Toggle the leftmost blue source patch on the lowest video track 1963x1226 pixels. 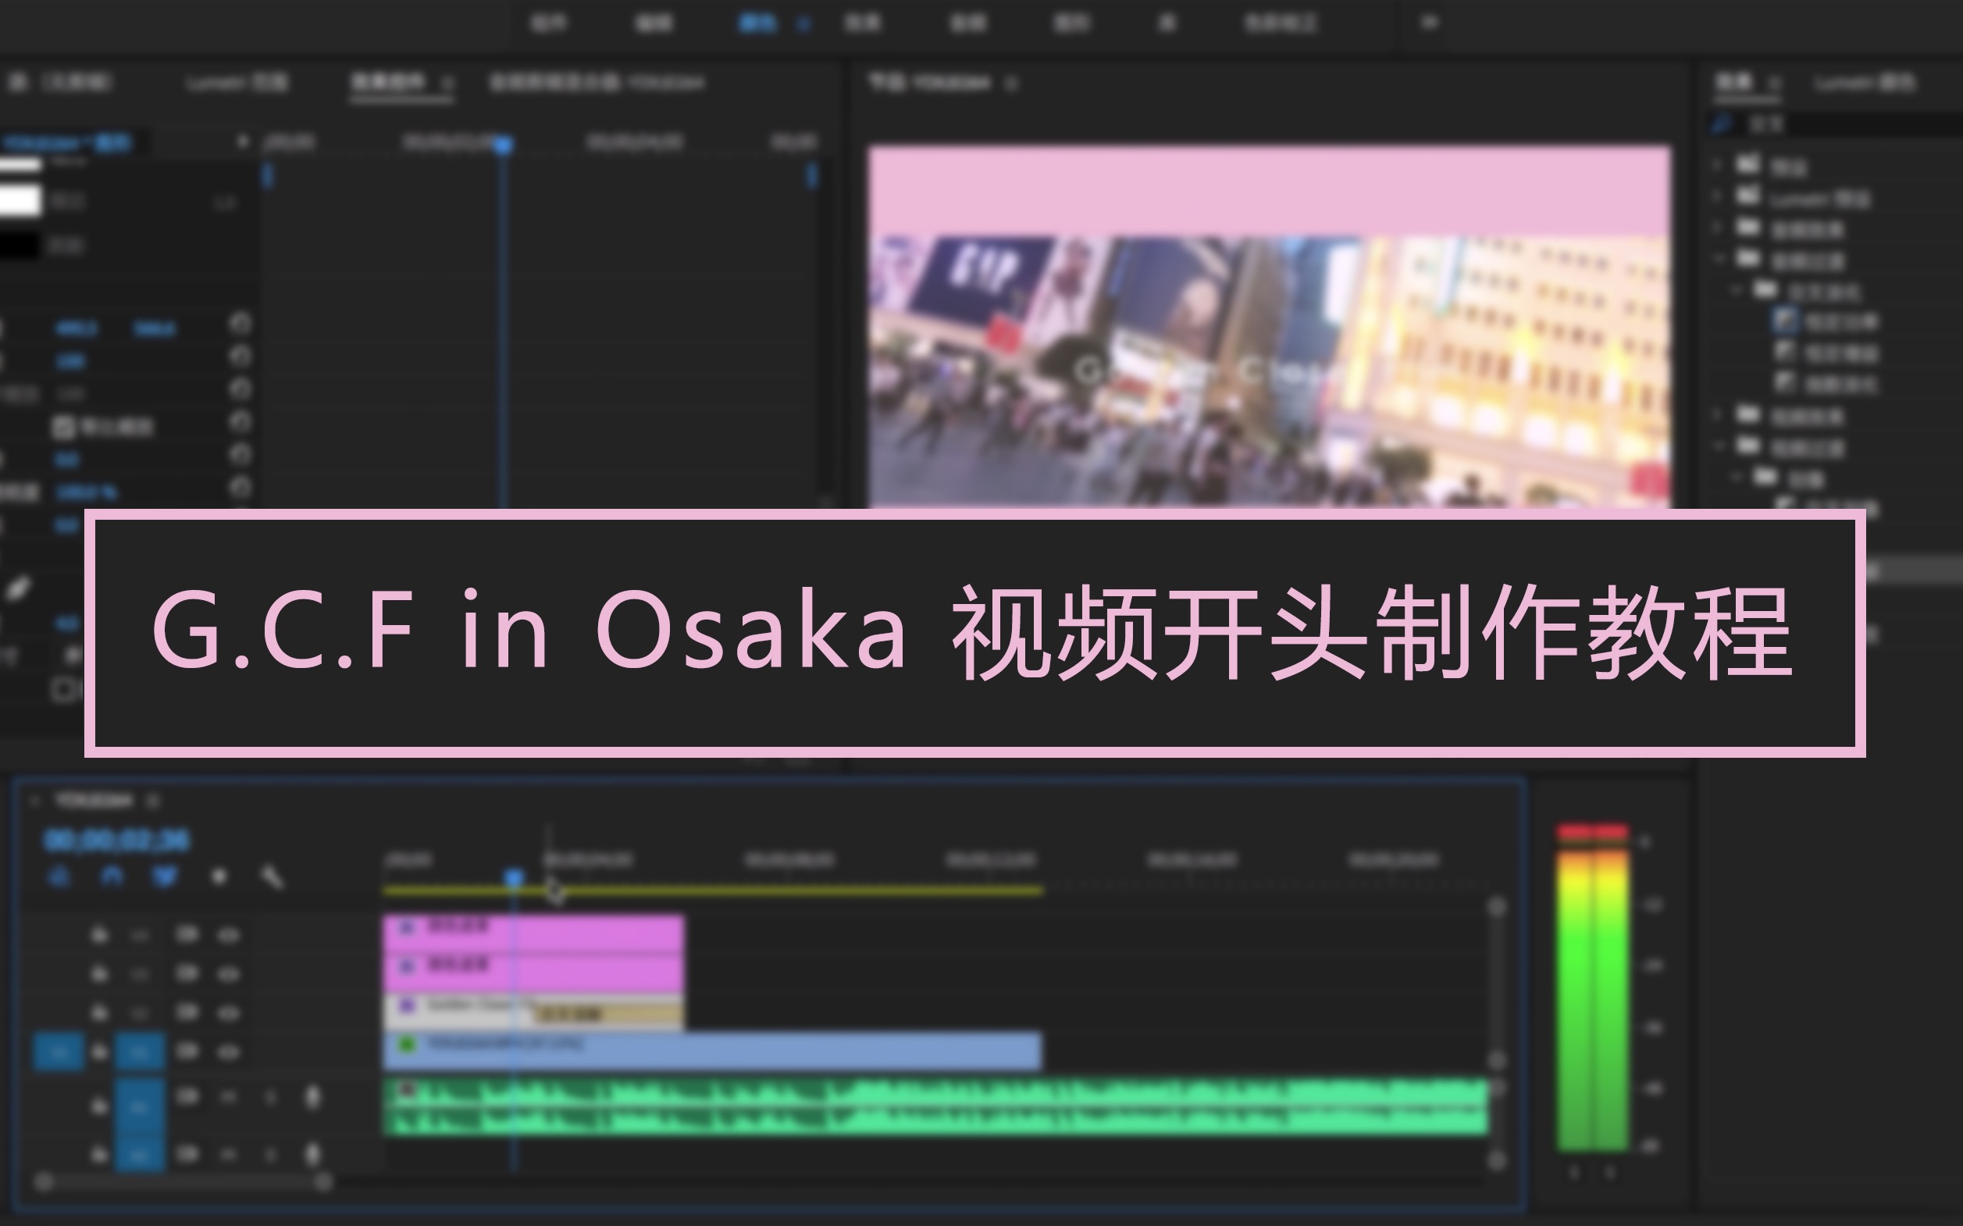(x=59, y=1052)
